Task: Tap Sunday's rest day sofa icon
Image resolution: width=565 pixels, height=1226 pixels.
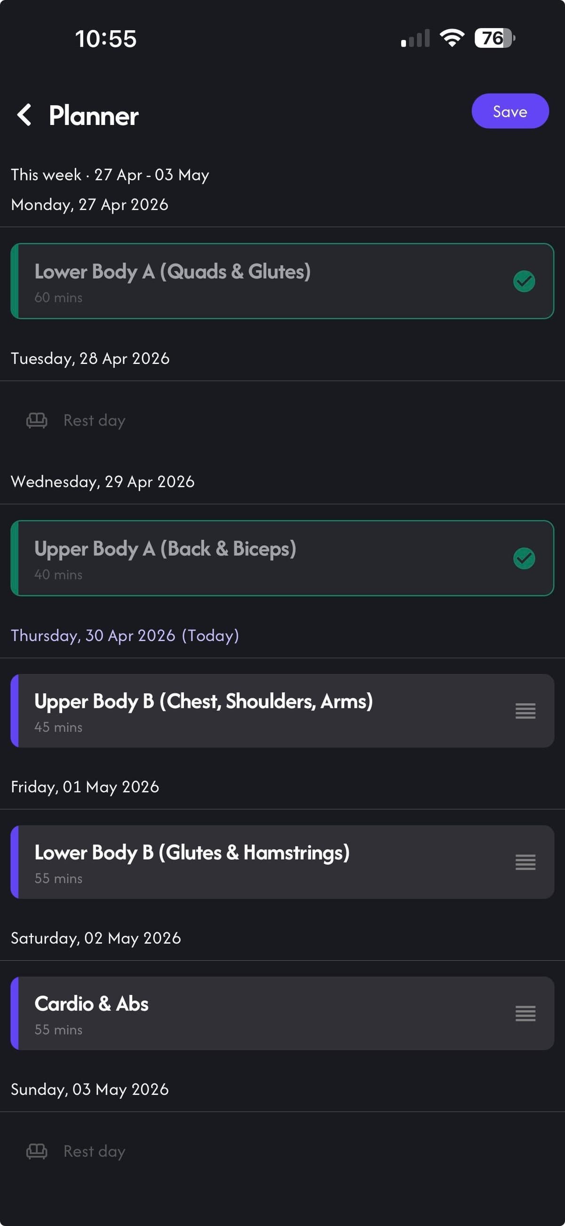Action: click(x=37, y=1151)
